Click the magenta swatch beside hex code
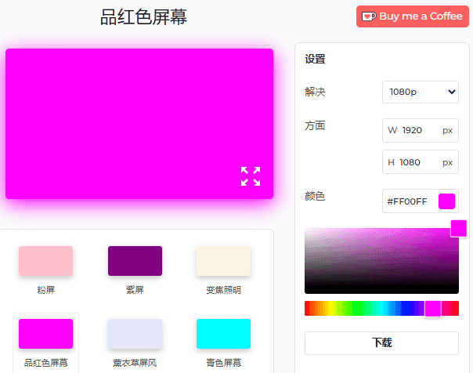This screenshot has height=373, width=473. click(x=446, y=201)
